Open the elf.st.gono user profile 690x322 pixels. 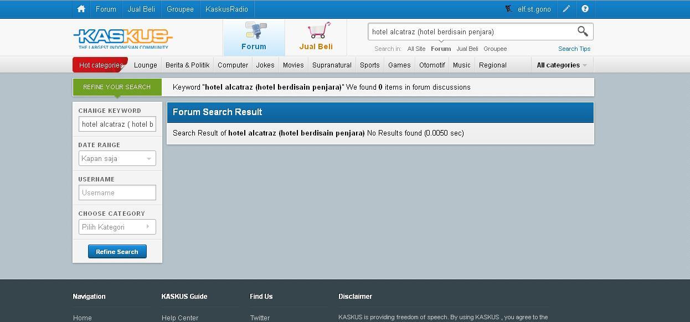(x=534, y=9)
